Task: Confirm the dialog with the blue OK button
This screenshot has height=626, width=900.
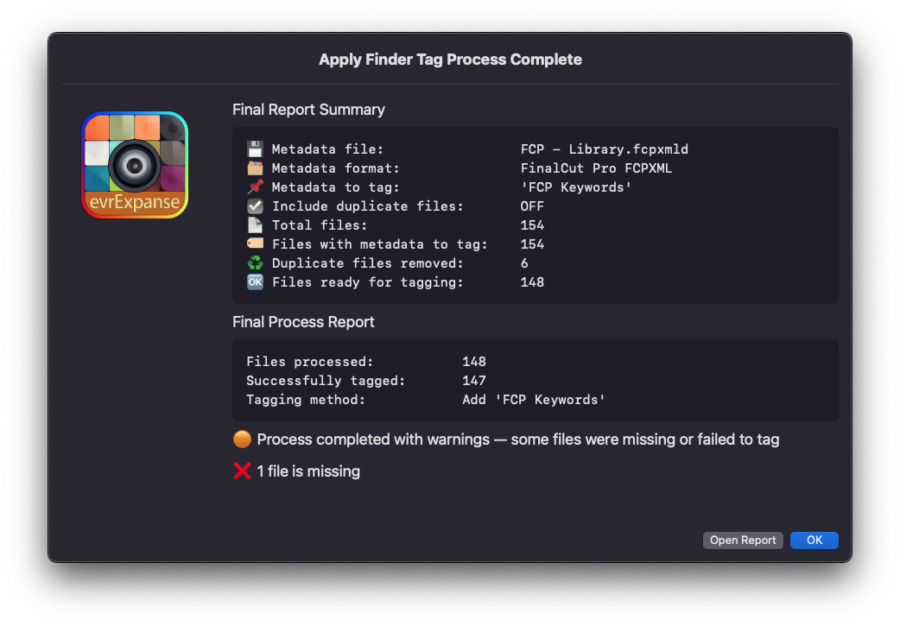Action: click(814, 541)
